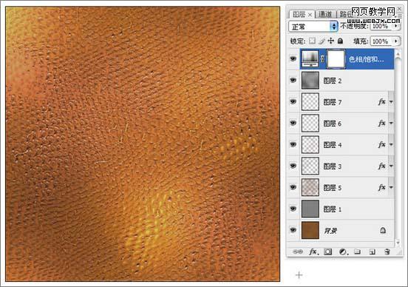408x287 pixels.
Task: Select 图层 2 thumbnail
Action: (310, 80)
